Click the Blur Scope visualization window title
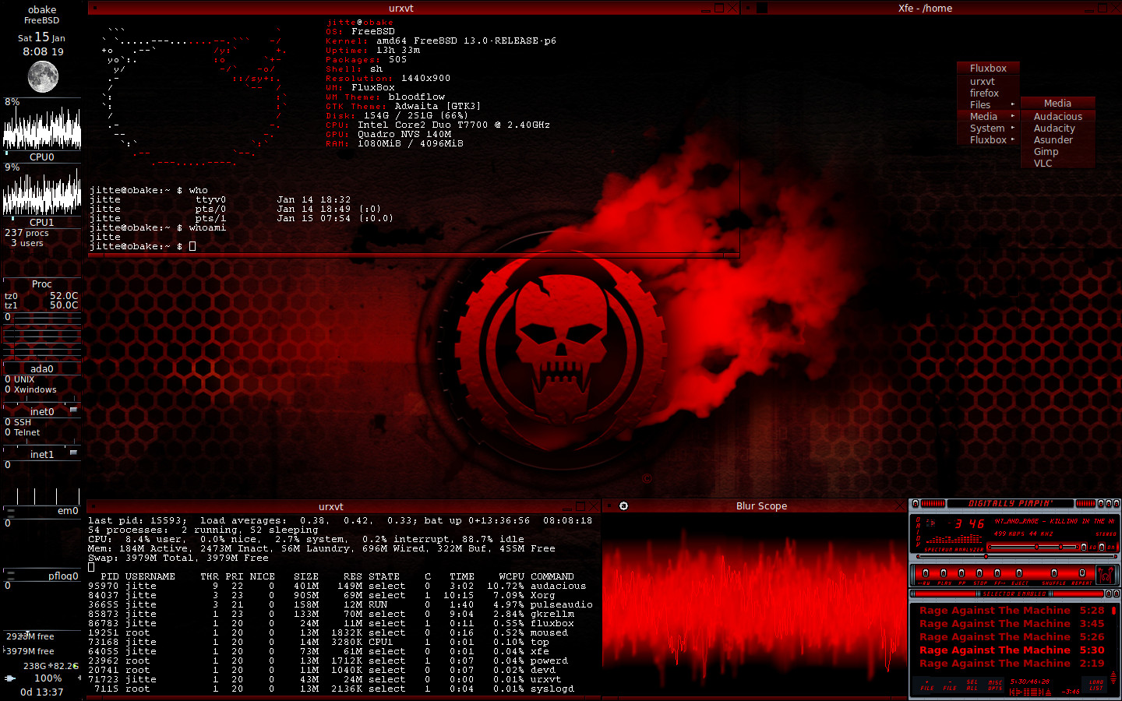1122x701 pixels. [x=761, y=506]
